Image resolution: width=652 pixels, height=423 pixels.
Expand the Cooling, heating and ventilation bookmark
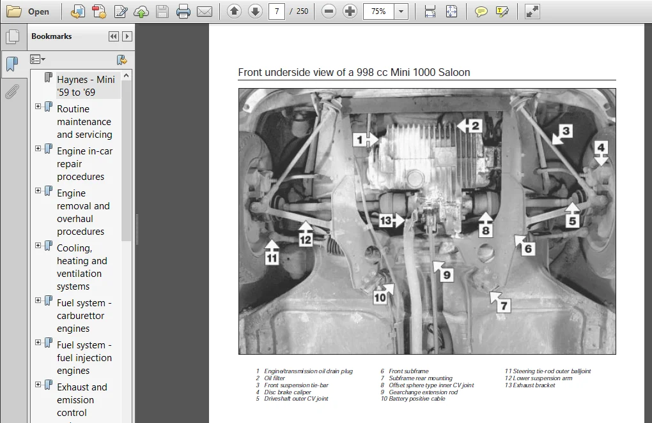pyautogui.click(x=38, y=246)
